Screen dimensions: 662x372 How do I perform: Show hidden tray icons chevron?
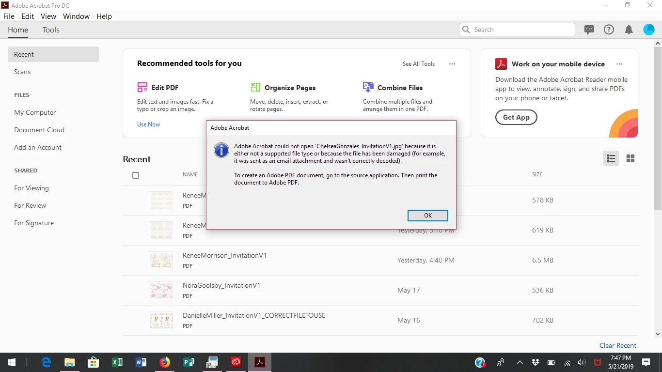coord(520,362)
